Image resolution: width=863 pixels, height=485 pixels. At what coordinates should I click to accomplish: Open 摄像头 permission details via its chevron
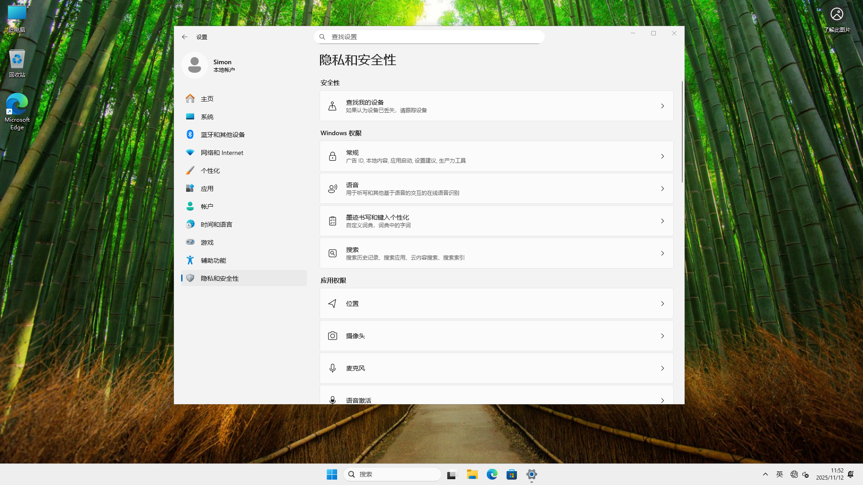click(x=663, y=335)
